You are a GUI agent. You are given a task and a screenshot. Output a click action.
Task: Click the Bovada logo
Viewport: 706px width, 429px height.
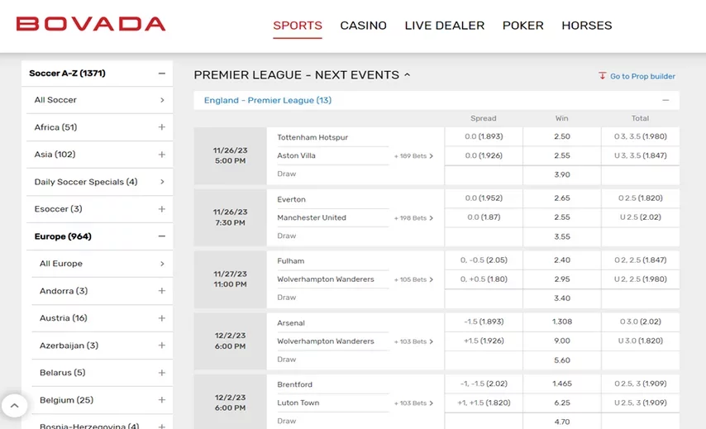pos(91,24)
